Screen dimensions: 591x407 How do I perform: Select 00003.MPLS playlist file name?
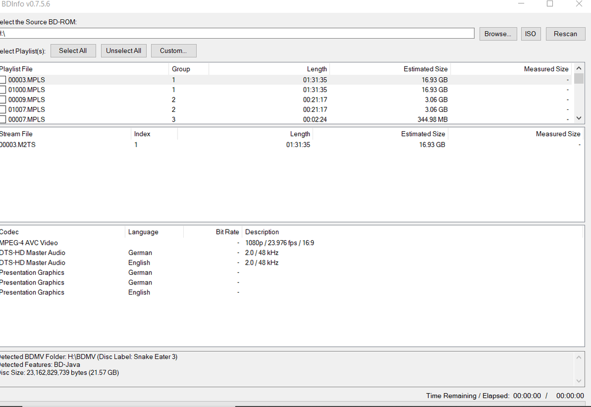pos(26,80)
